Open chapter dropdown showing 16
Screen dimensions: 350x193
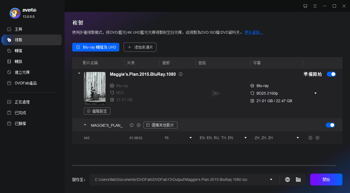point(191,138)
